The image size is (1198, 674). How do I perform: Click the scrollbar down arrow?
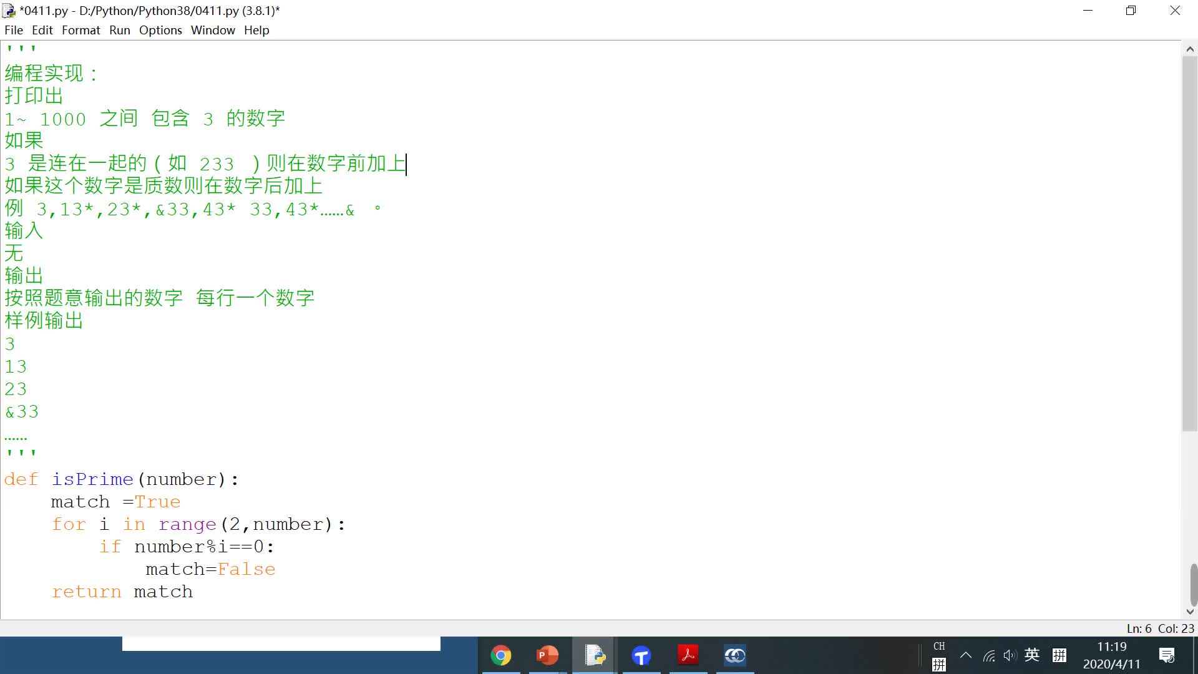click(x=1190, y=612)
